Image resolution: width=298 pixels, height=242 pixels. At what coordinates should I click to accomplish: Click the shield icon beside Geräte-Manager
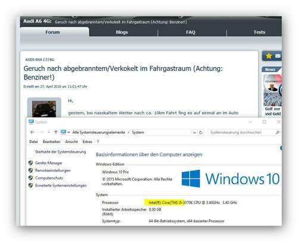point(30,163)
